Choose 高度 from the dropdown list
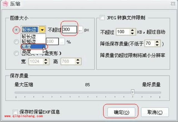178x122 pixels. (27, 51)
